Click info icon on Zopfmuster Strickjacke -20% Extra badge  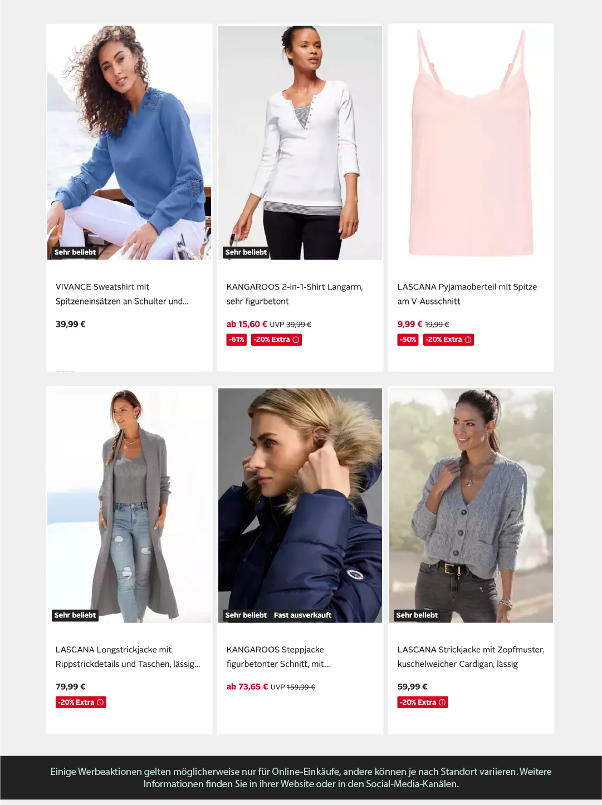[x=442, y=703]
